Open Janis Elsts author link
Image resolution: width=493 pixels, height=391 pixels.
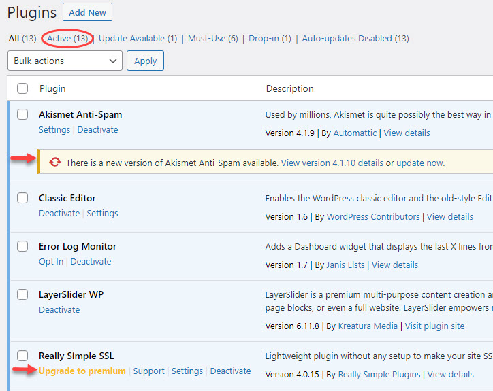pos(345,265)
